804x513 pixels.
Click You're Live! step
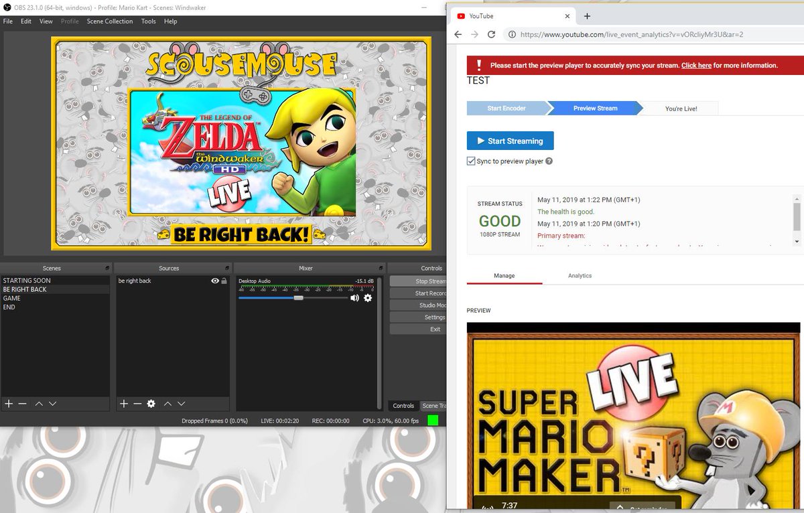[x=681, y=108]
